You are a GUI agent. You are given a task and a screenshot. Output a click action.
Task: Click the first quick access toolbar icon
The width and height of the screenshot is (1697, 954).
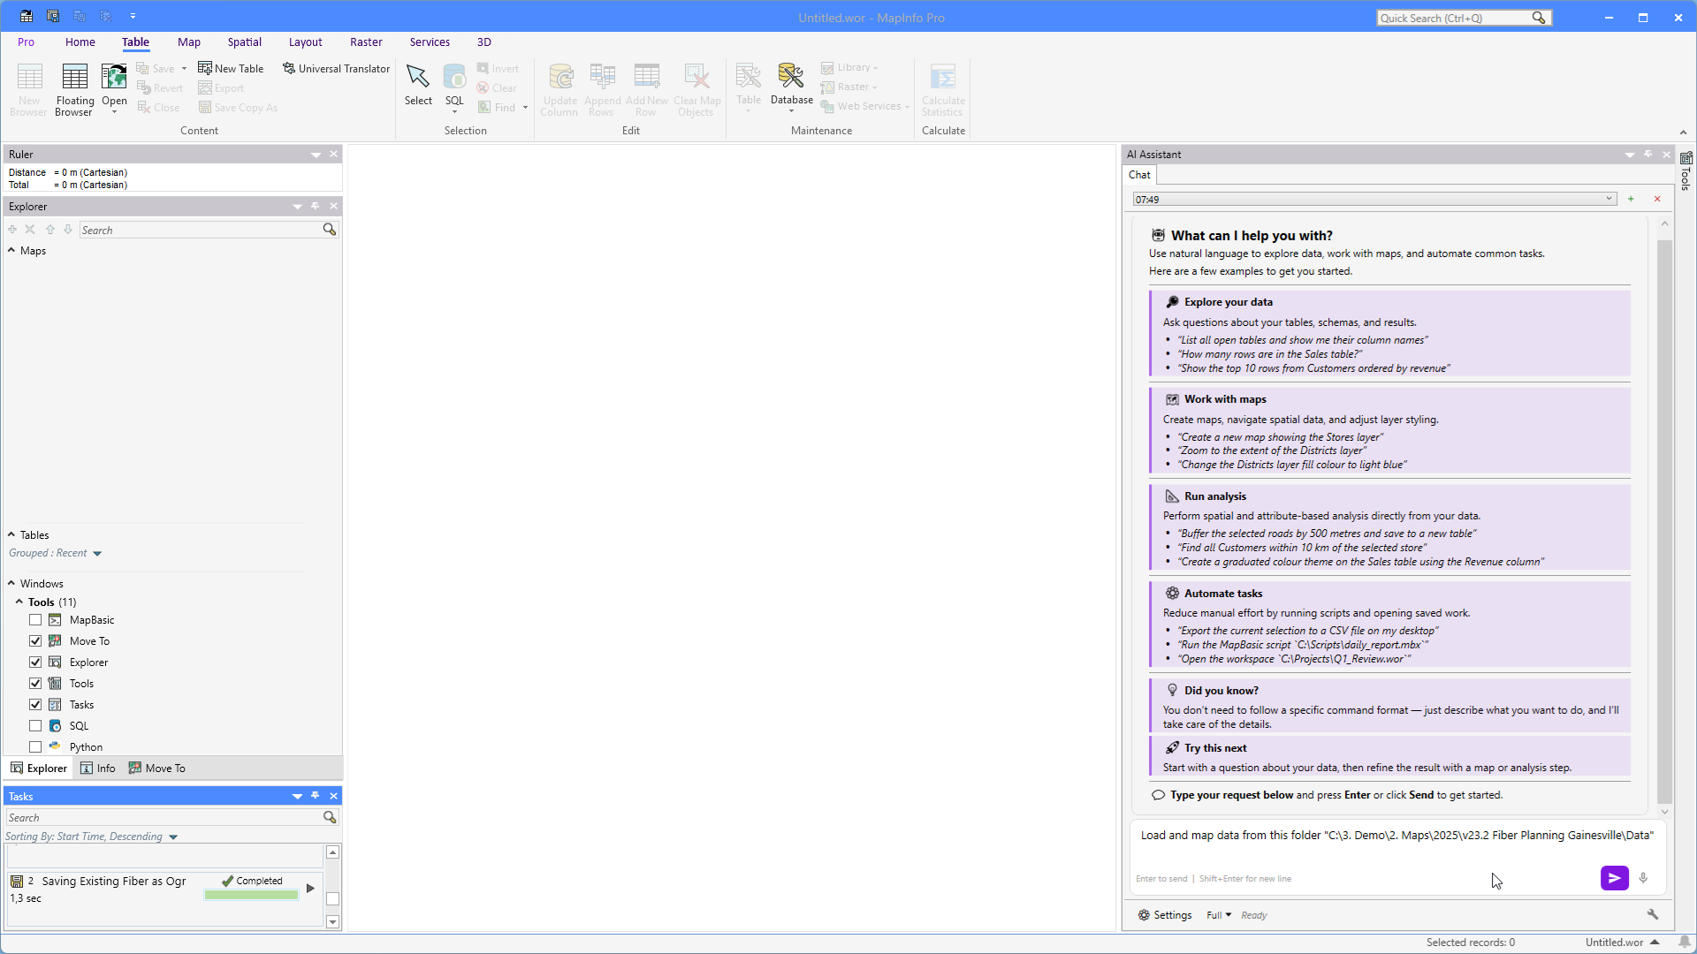(x=27, y=16)
